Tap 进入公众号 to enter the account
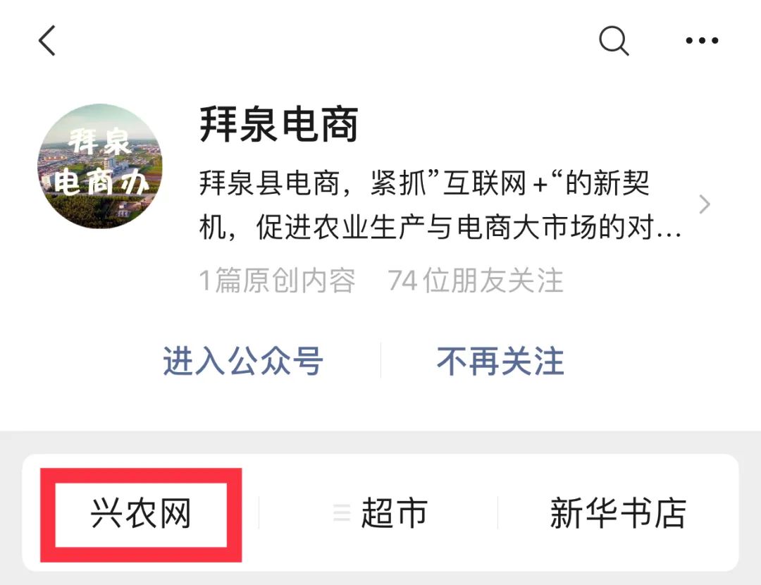This screenshot has height=585, width=761. coord(243,361)
